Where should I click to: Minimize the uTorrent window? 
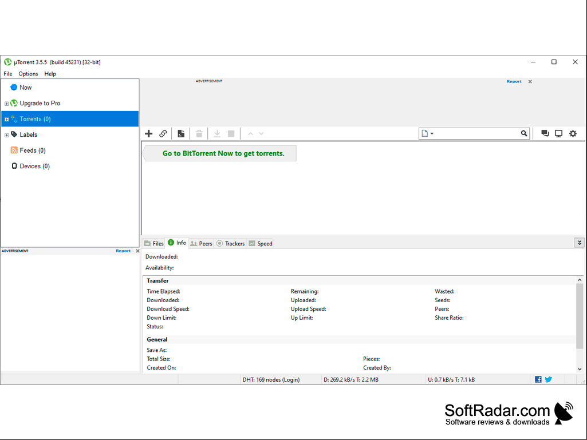click(533, 62)
